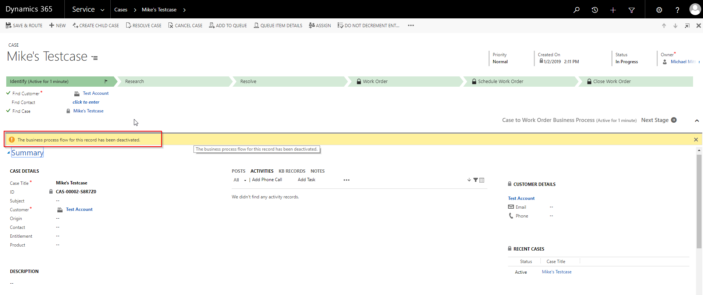Expand chevron after Cases breadcrumb

click(135, 10)
